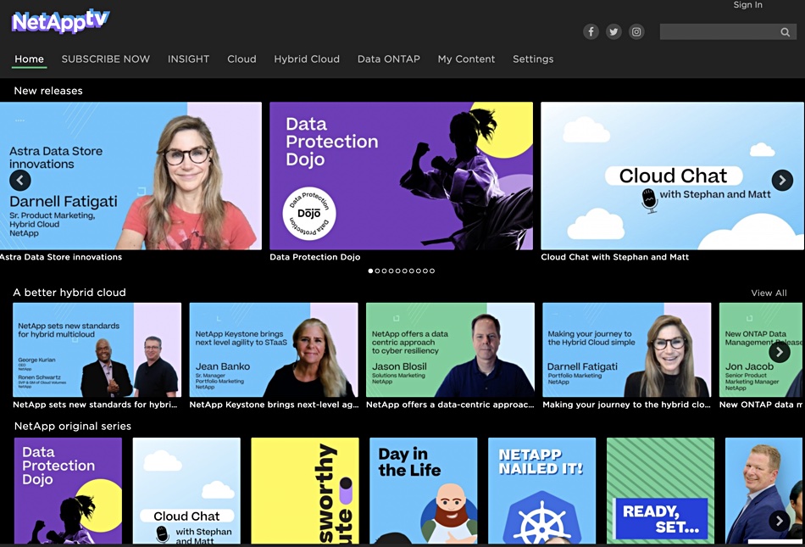The image size is (805, 547).
Task: Open Ready, Set... series tile
Action: [660, 490]
